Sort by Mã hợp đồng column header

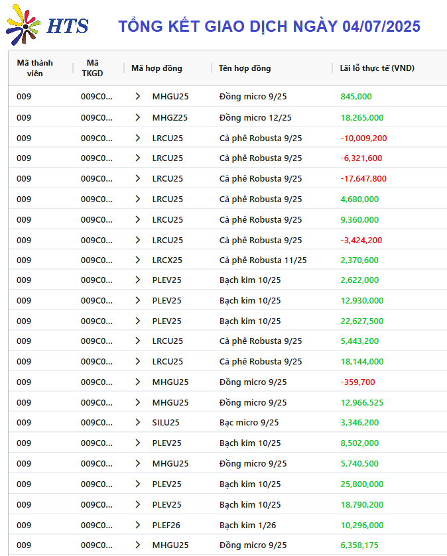(x=157, y=68)
